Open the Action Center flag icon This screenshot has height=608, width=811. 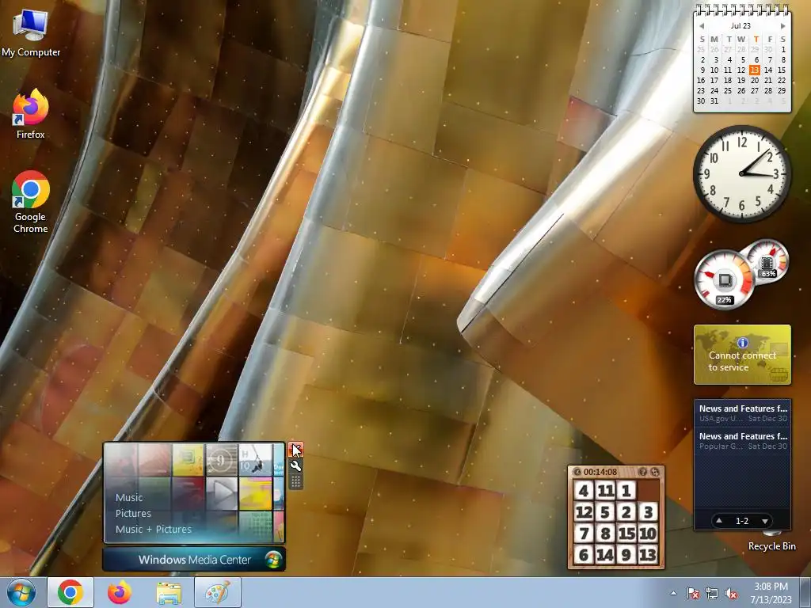click(x=692, y=593)
